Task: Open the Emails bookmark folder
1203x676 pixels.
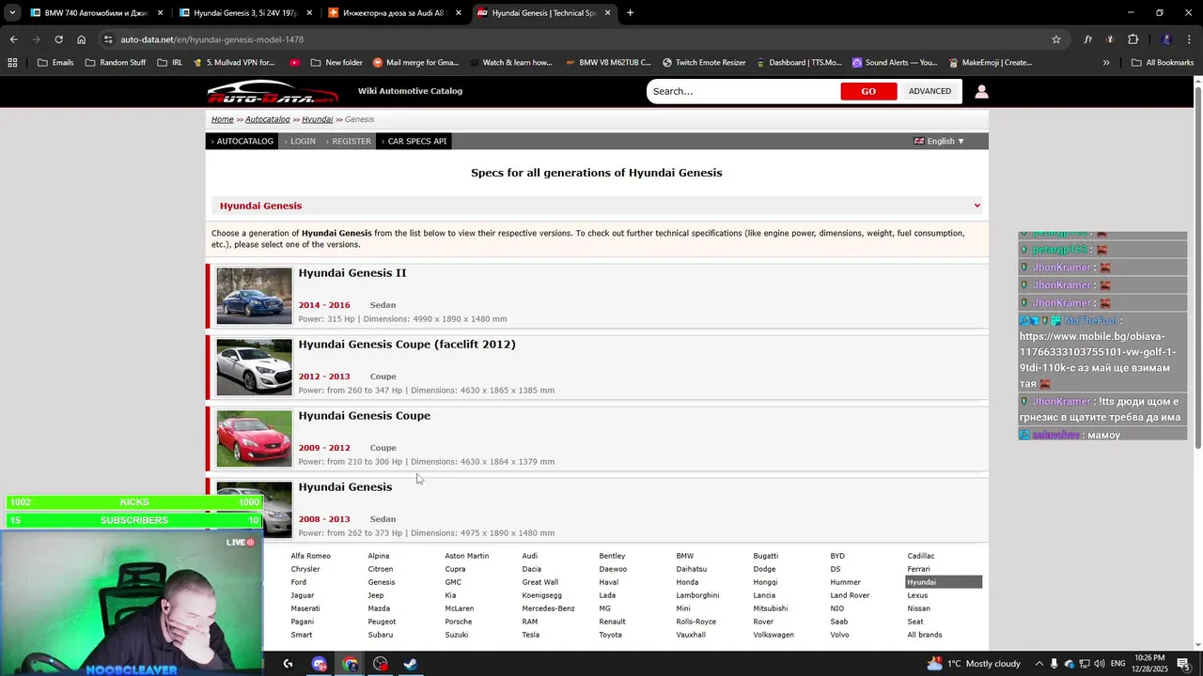Action: click(x=55, y=63)
